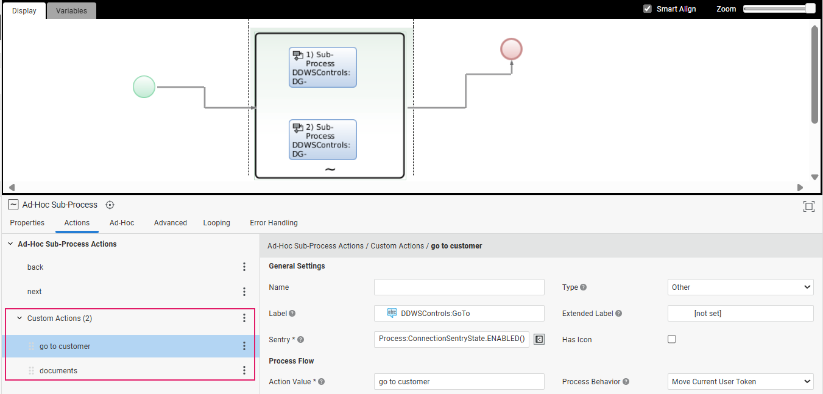
Task: Click the Zoom slider handle
Action: point(810,9)
